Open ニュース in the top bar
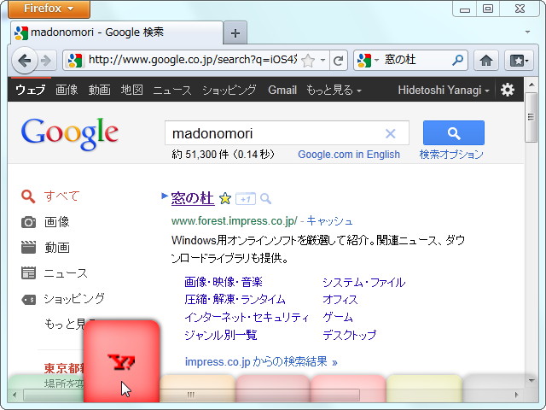 [x=172, y=90]
